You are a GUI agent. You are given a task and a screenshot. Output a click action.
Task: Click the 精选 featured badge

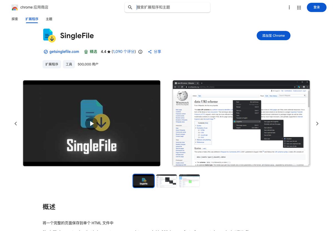(90, 52)
